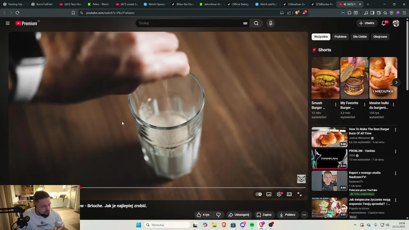Start voice search with the microphone icon
409x230 pixels.
point(271,23)
